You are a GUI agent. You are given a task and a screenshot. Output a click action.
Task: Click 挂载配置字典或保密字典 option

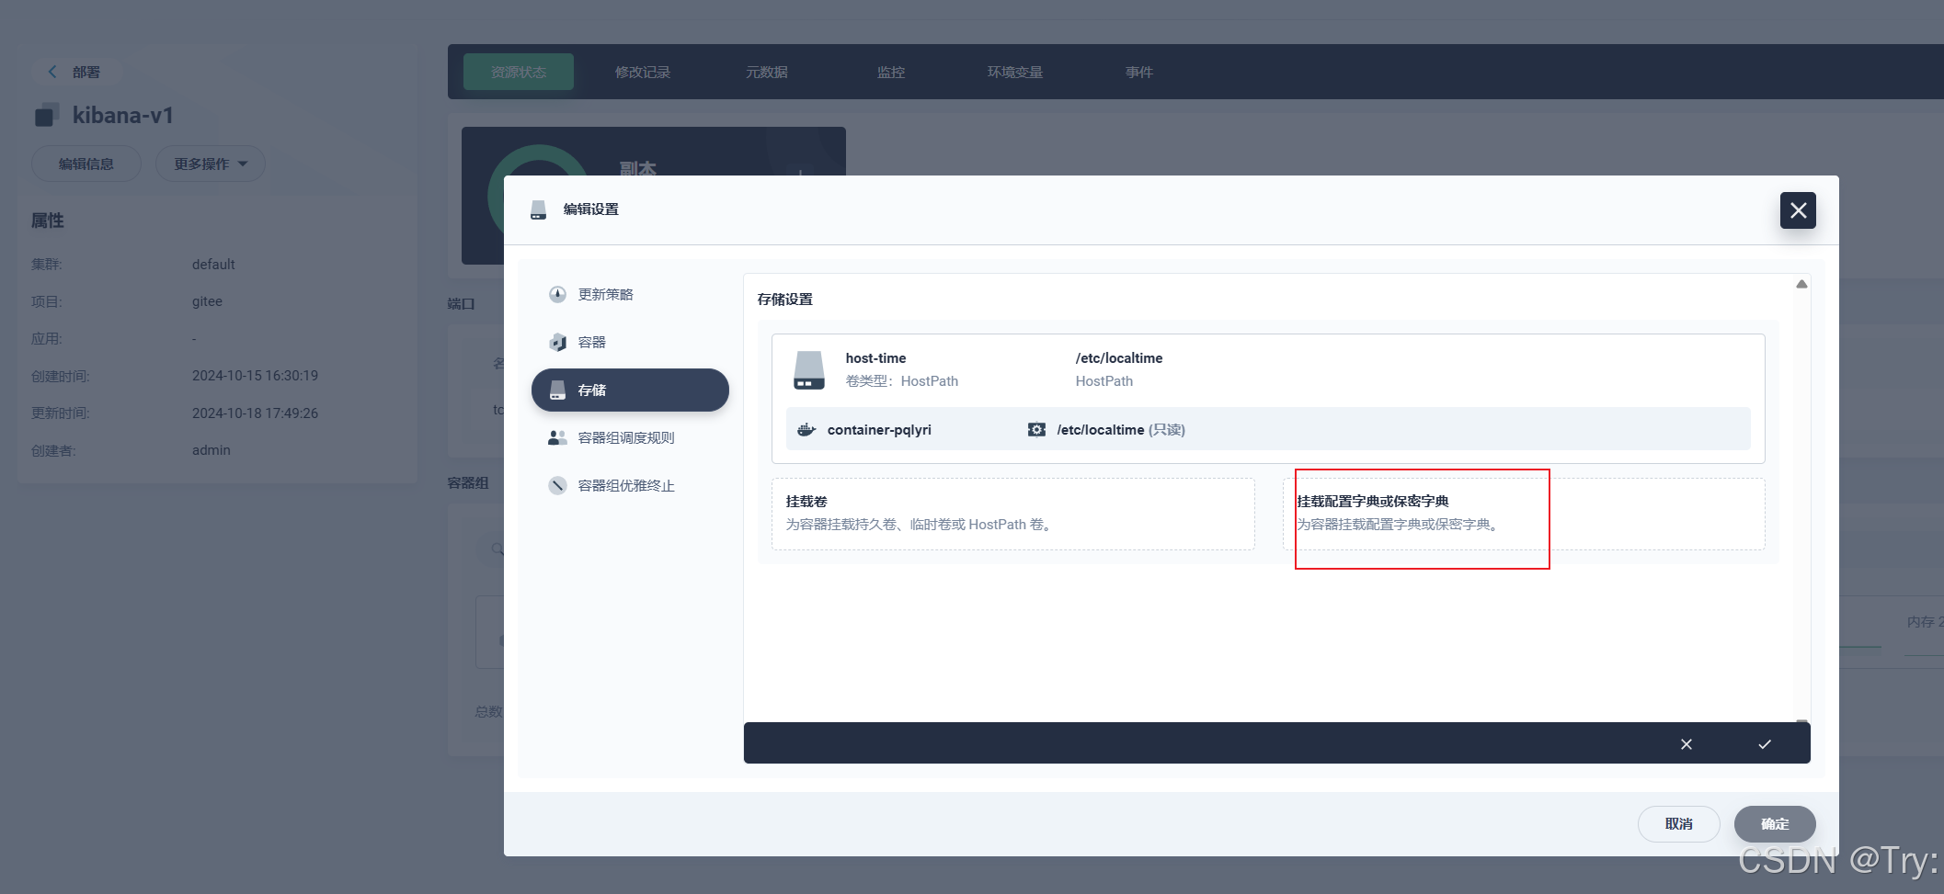point(1524,514)
